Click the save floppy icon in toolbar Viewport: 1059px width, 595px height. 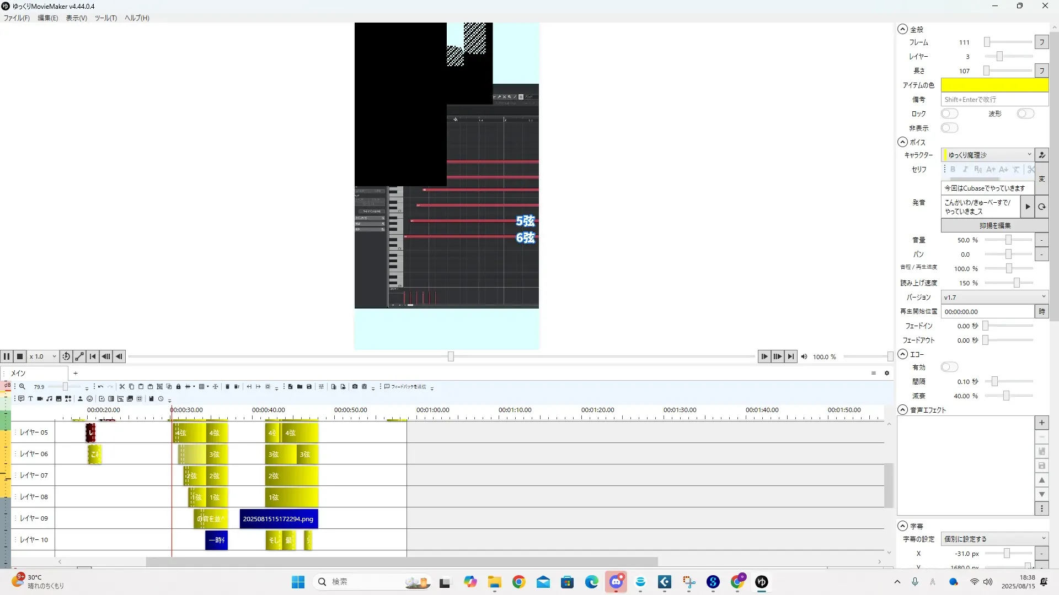pyautogui.click(x=309, y=387)
